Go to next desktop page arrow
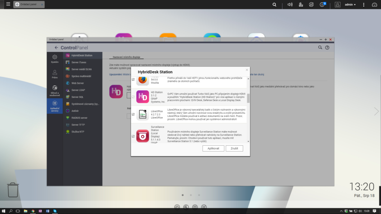Image resolution: width=381 pixels, height=214 pixels. pyautogui.click(x=376, y=111)
